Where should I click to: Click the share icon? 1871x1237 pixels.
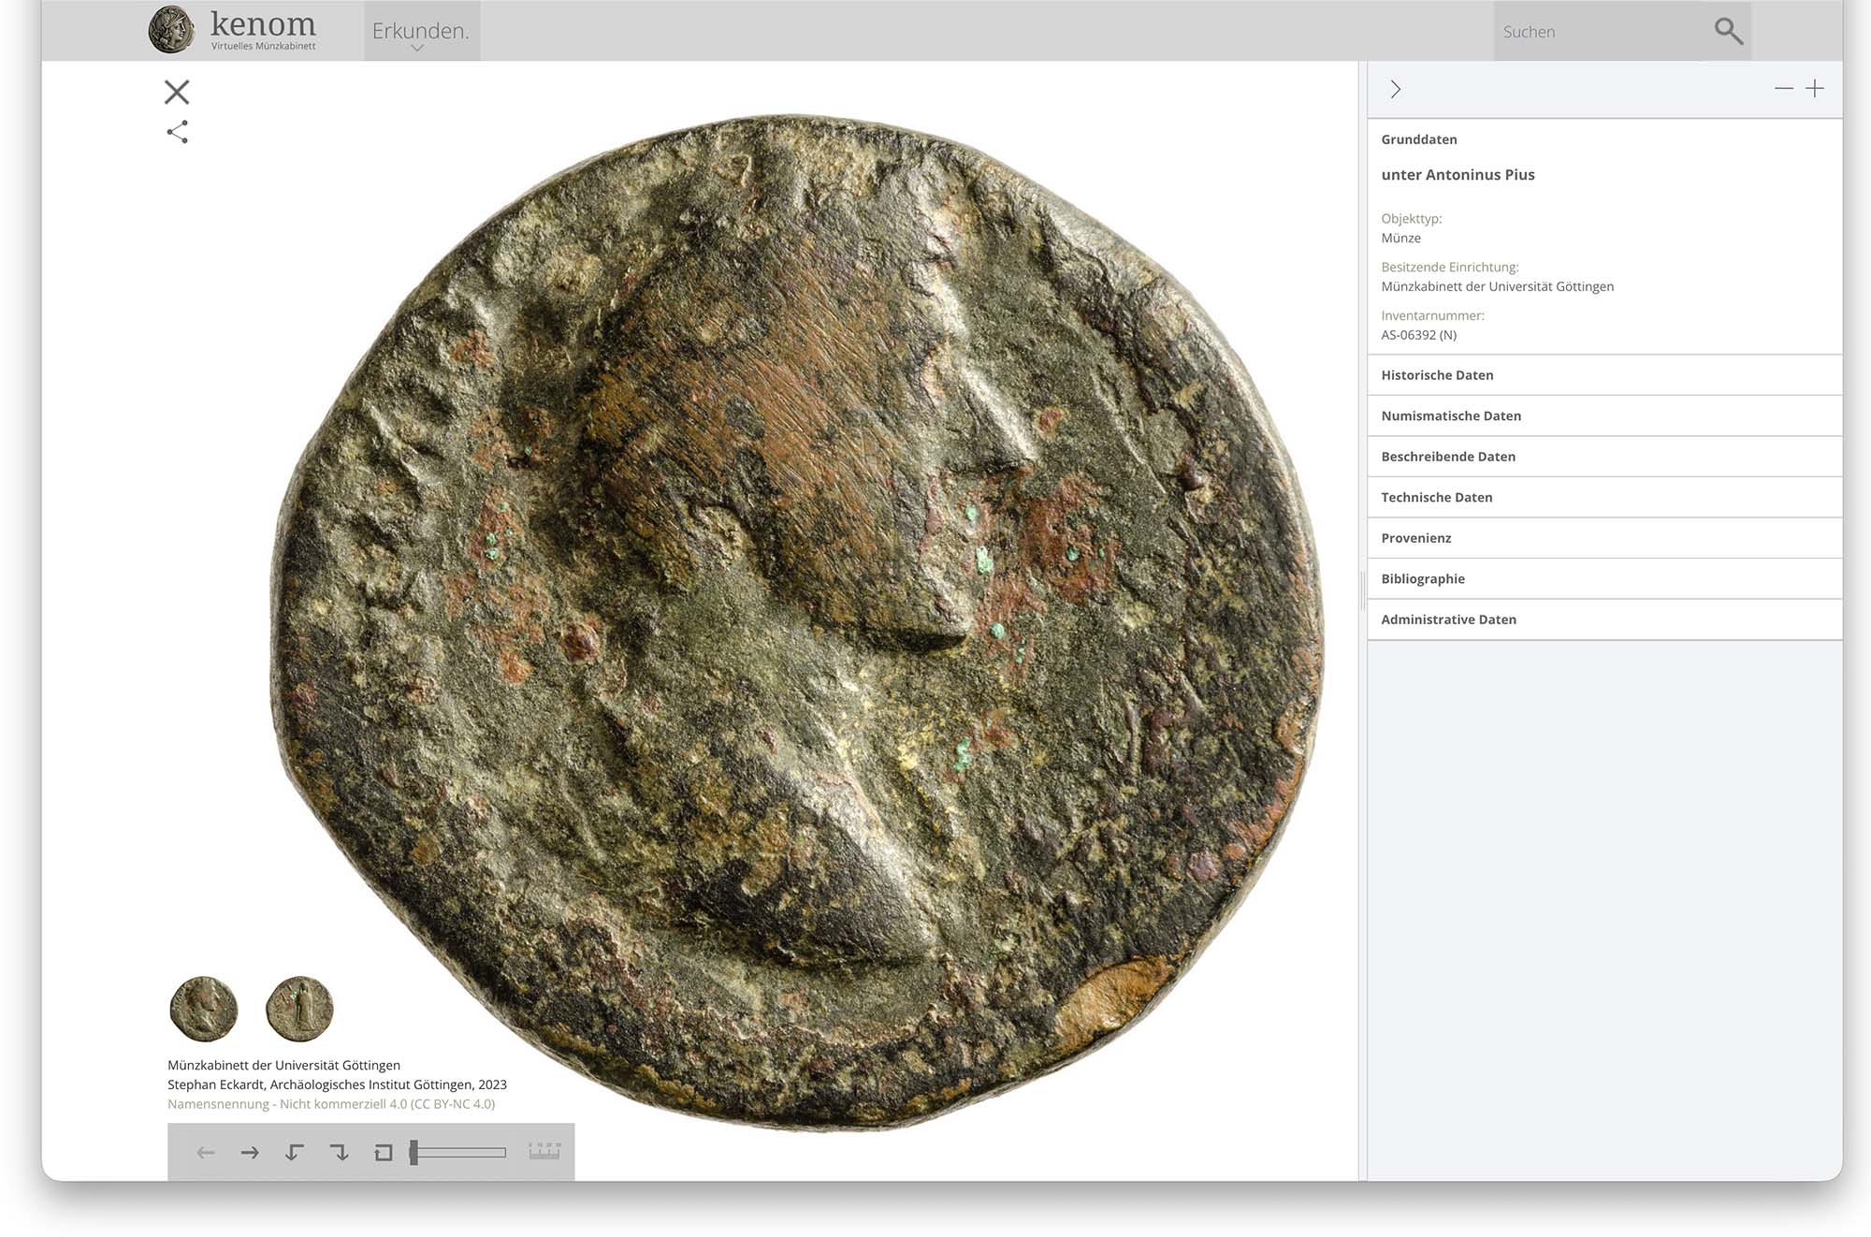[177, 132]
